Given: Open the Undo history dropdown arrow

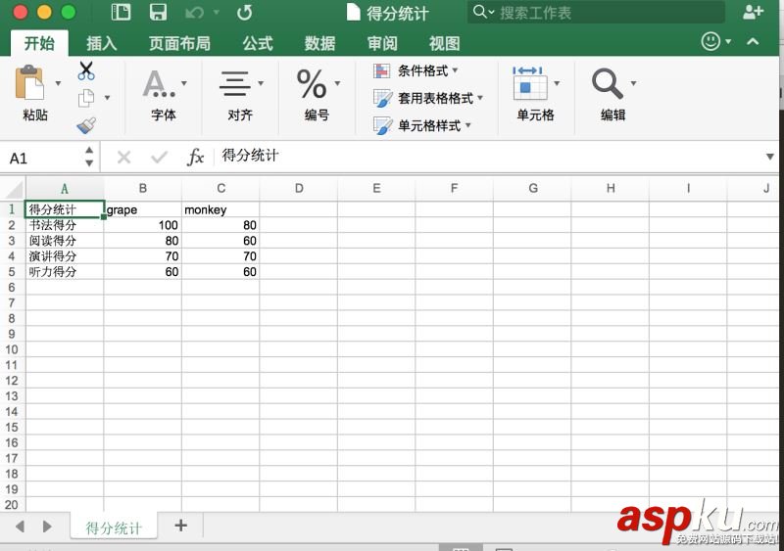Looking at the screenshot, I should 217,12.
